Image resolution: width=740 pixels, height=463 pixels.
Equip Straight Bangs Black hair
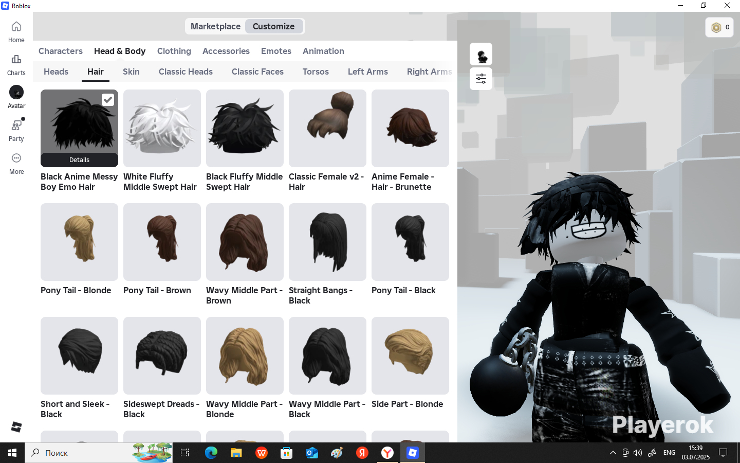(327, 242)
